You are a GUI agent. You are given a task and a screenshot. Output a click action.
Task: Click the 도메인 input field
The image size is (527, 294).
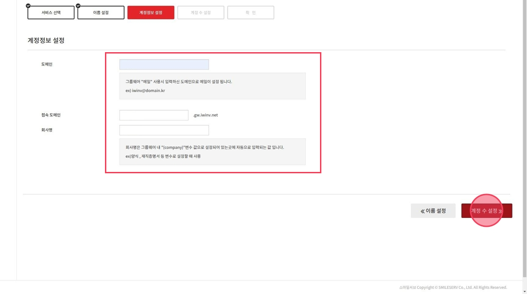164,64
